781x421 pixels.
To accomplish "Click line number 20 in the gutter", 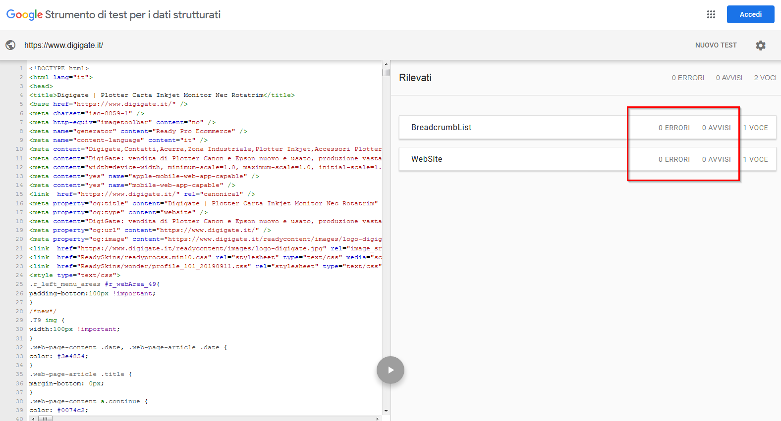I will (x=19, y=239).
